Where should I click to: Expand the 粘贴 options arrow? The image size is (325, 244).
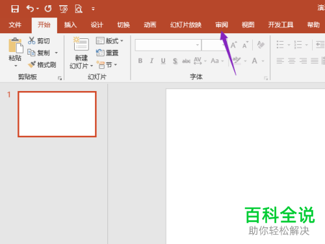pyautogui.click(x=16, y=66)
